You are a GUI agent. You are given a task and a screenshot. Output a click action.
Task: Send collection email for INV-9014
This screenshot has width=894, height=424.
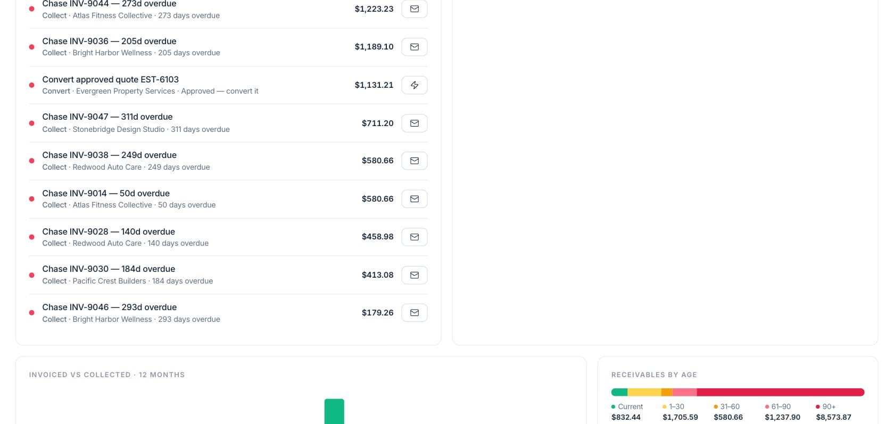(x=414, y=199)
